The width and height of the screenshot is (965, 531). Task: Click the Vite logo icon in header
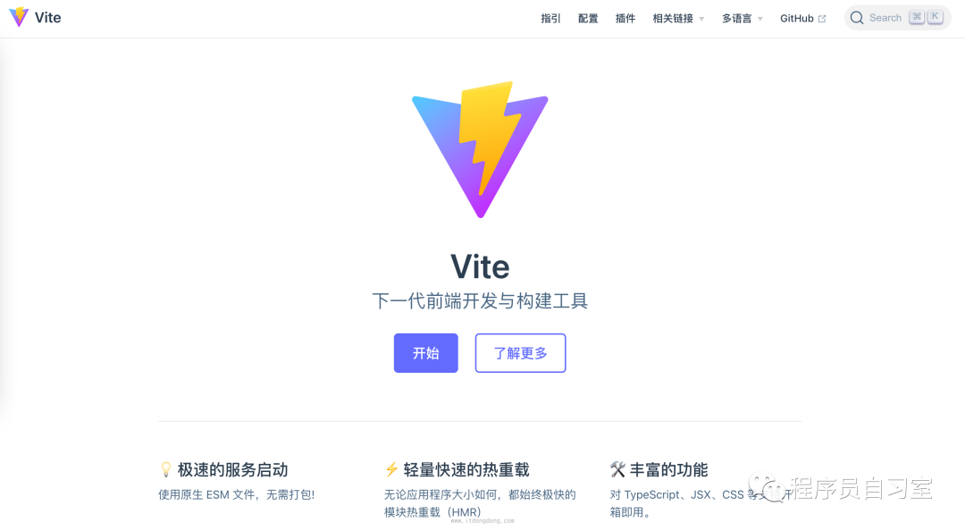[19, 17]
